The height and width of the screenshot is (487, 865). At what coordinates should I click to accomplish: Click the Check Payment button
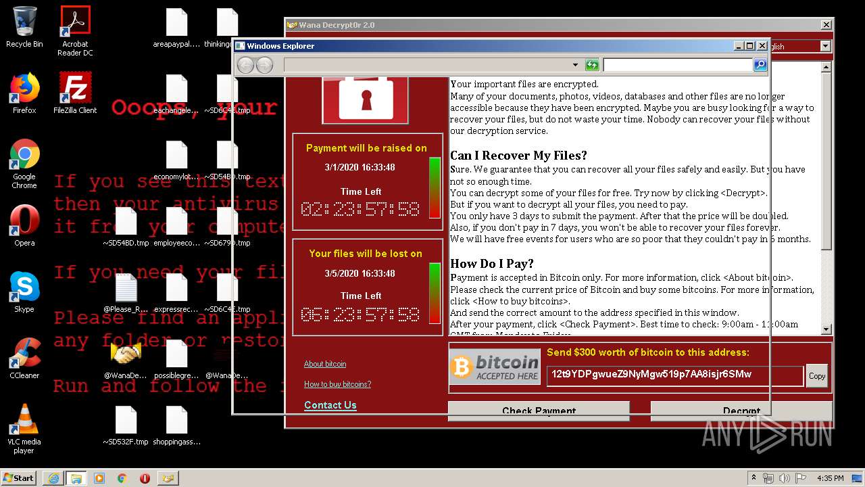click(x=539, y=410)
